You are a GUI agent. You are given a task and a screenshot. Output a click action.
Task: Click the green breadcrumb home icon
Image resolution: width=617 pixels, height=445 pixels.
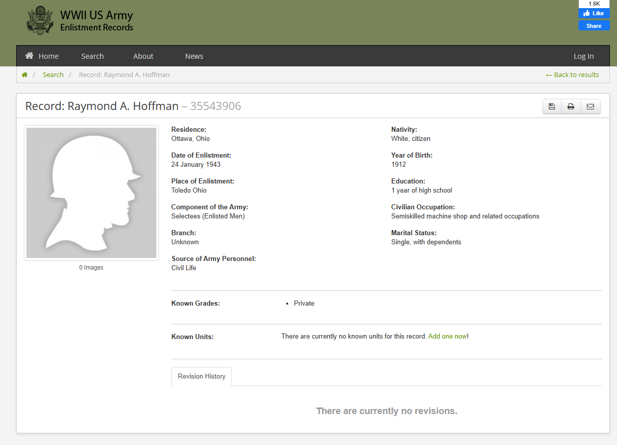24,75
